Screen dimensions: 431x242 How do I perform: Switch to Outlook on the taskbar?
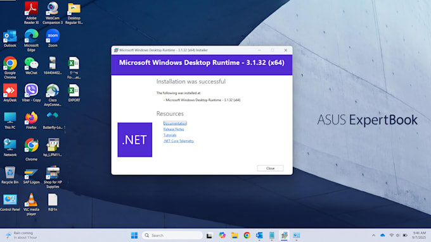(x=259, y=236)
